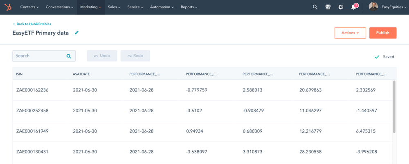Click the Redo button
The width and height of the screenshot is (409, 164).
135,56
